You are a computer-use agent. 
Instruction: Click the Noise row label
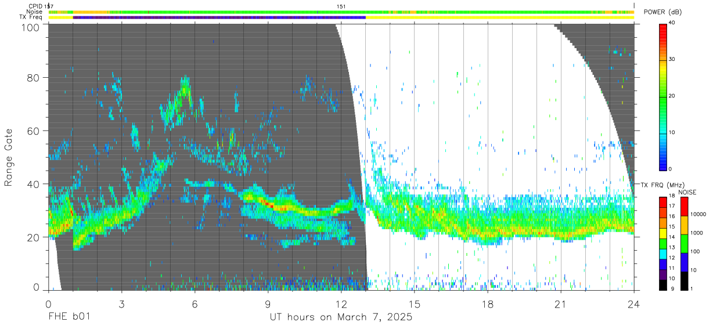(x=34, y=12)
